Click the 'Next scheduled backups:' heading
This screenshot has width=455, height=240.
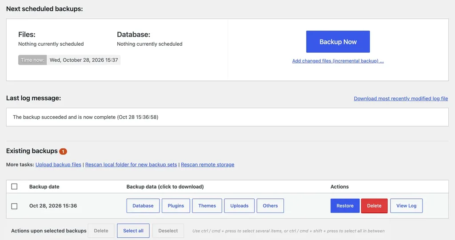pos(44,9)
